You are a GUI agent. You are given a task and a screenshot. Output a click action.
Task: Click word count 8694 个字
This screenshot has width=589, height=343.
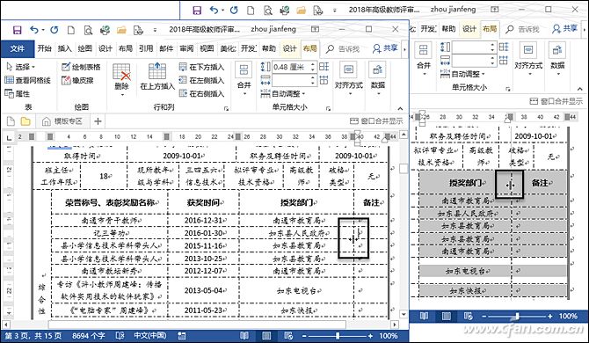tap(88, 336)
